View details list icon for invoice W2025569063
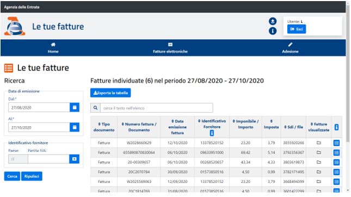Screen dimensions: 351x197 (x=336, y=182)
